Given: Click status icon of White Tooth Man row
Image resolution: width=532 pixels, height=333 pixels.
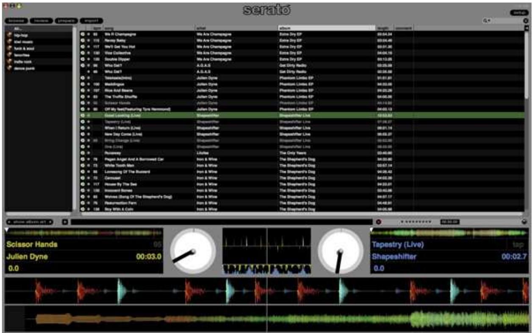Looking at the screenshot, I should tap(83, 165).
